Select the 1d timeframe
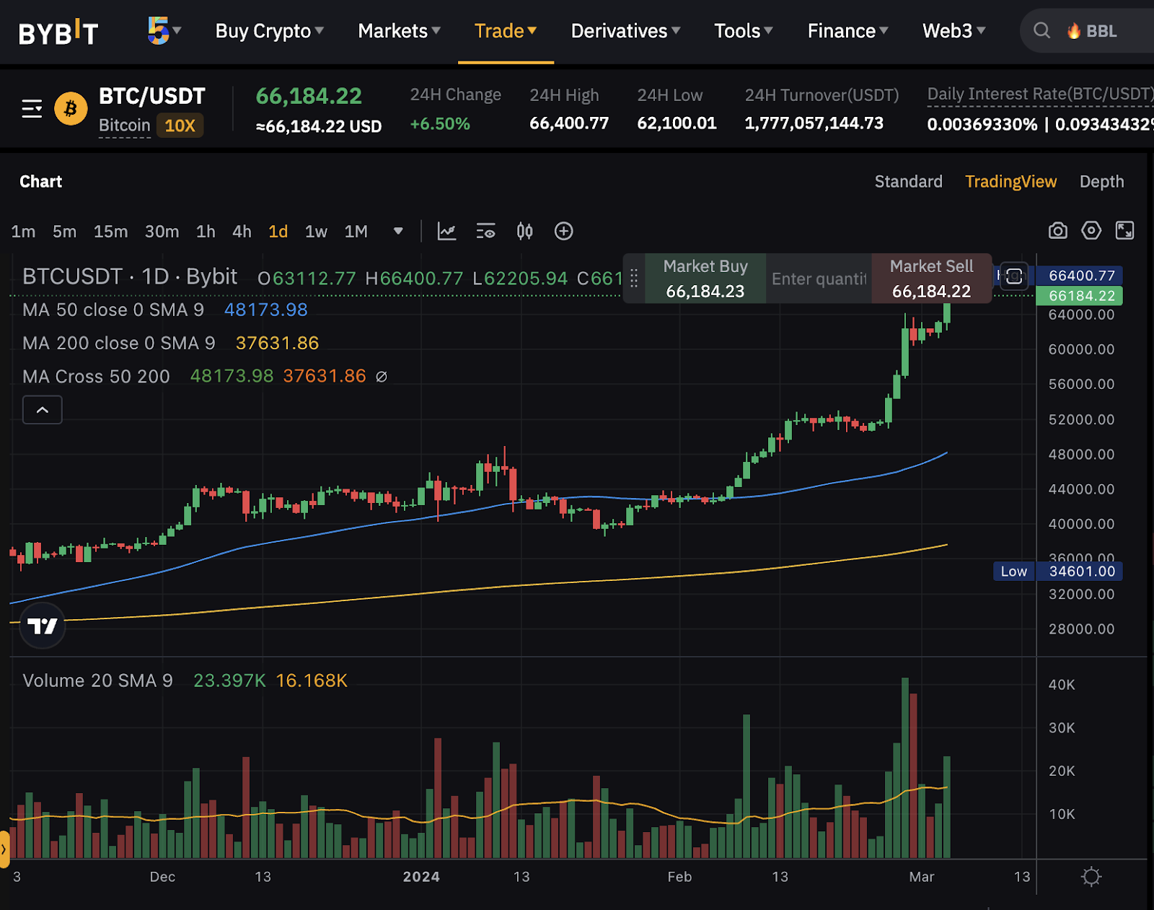The width and height of the screenshot is (1154, 910). pyautogui.click(x=278, y=232)
